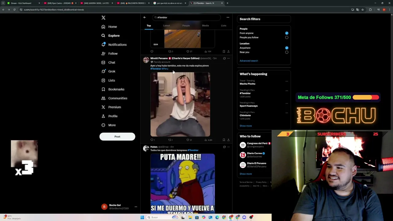Click Show more under Who to follow

(x=246, y=174)
